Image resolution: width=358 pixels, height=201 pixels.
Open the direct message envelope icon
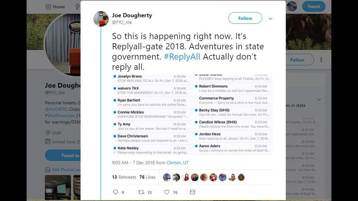click(x=193, y=192)
